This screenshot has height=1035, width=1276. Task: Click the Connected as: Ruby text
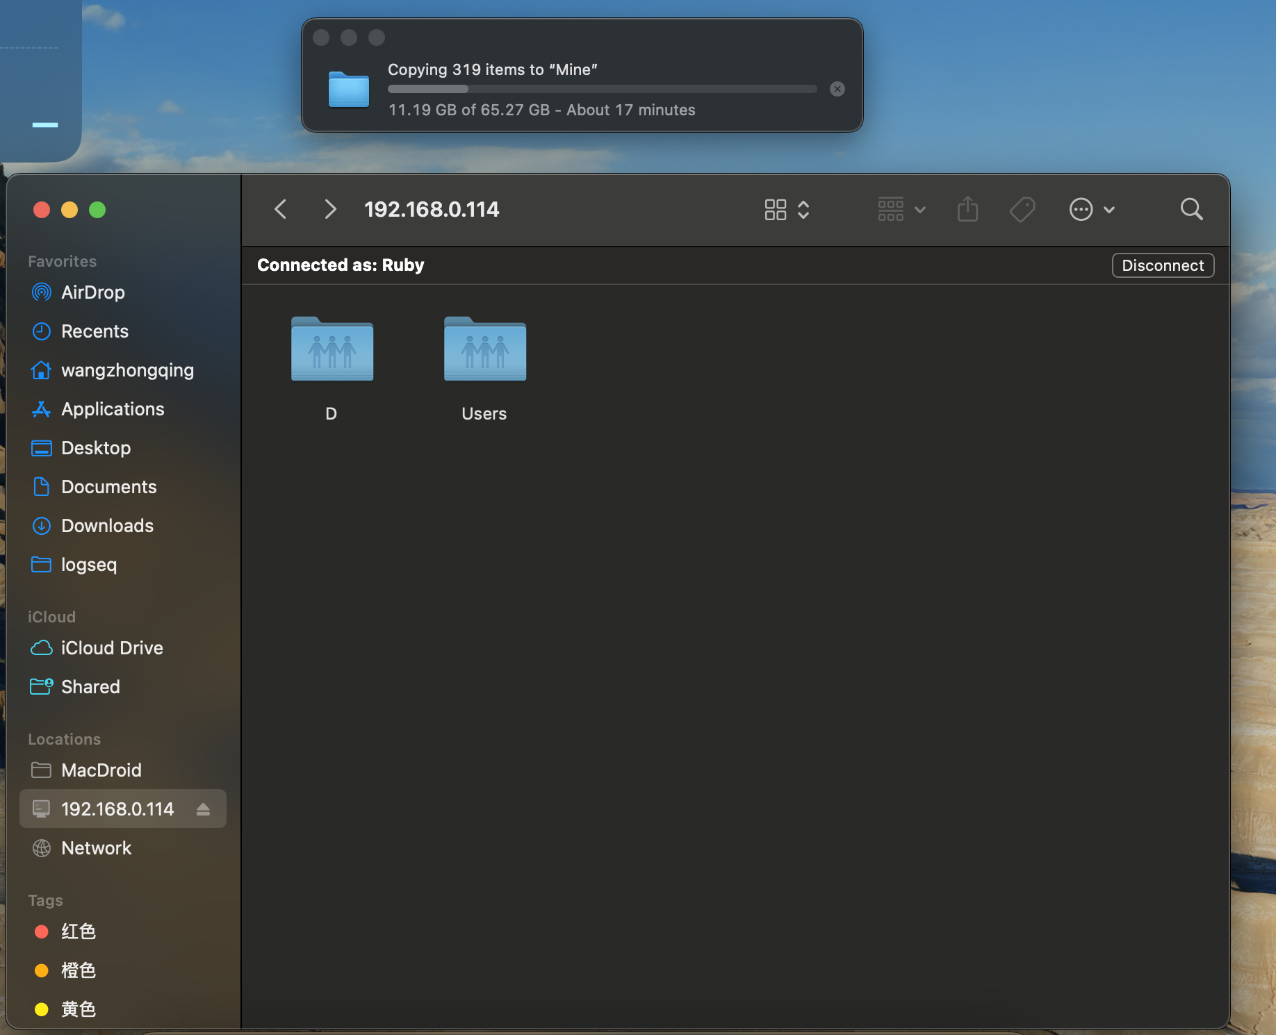tap(341, 265)
